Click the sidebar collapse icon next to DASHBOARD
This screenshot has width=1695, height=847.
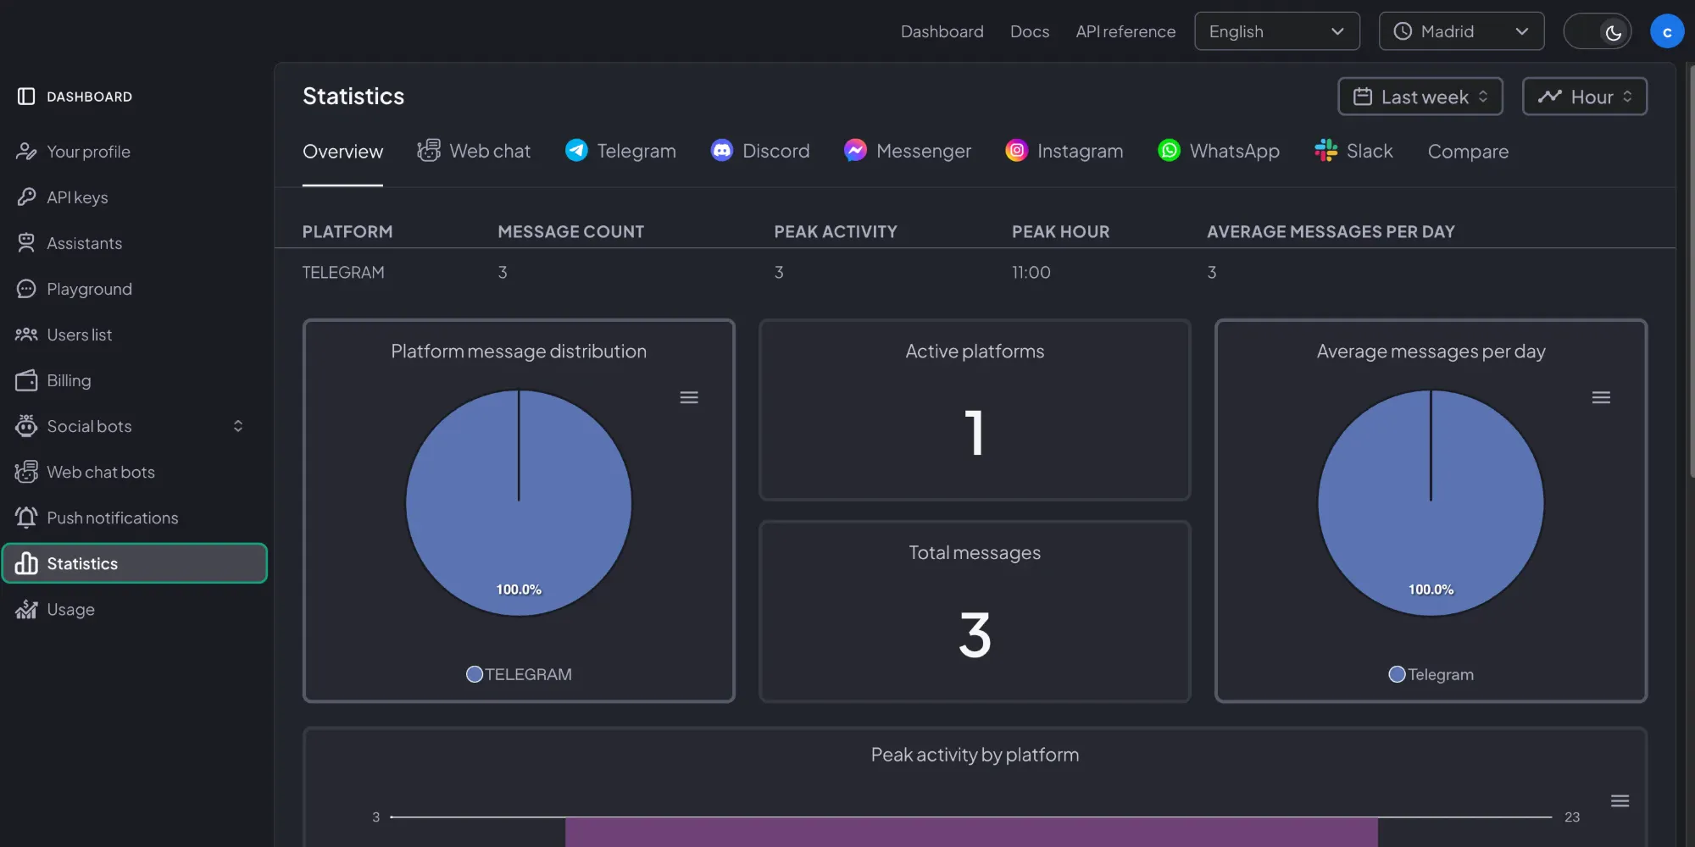(x=26, y=97)
